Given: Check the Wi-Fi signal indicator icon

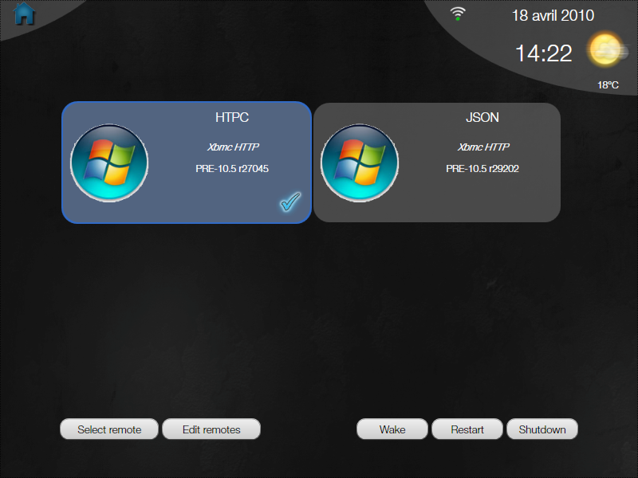Looking at the screenshot, I should pos(458,14).
